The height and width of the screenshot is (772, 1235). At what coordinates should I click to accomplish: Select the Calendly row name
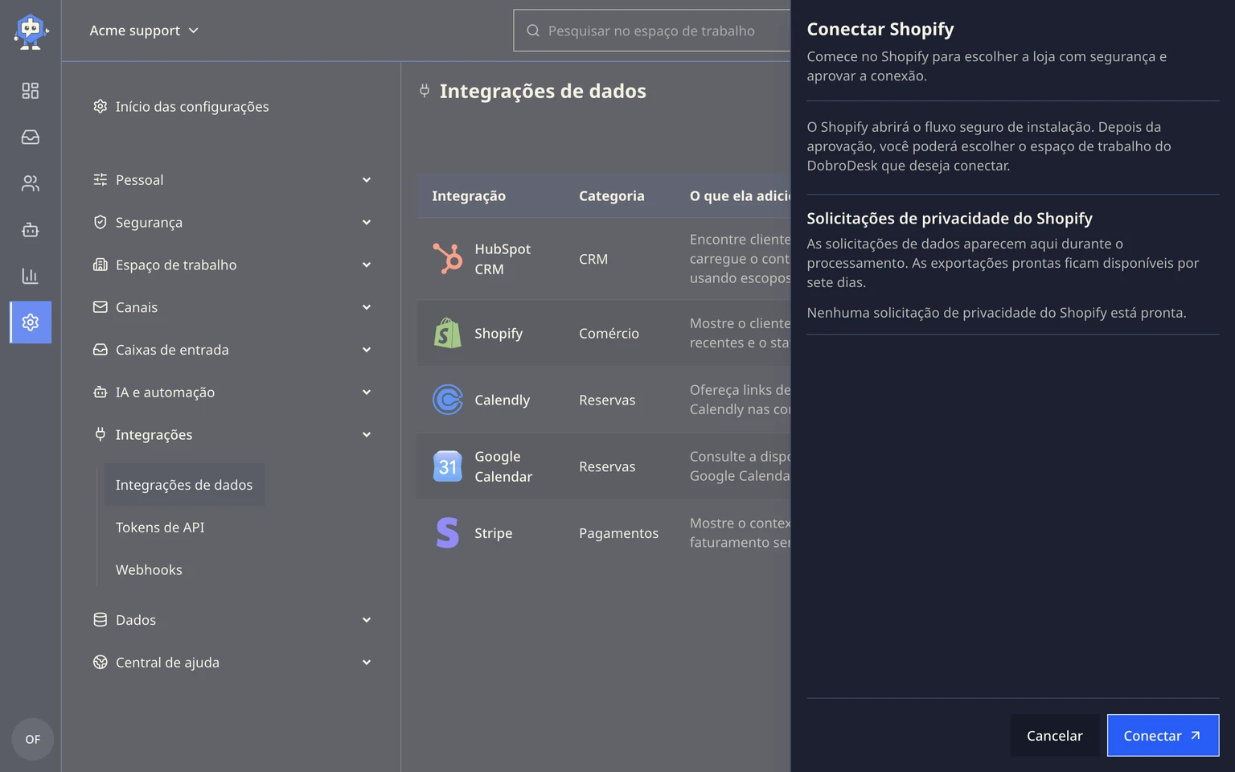tap(502, 400)
